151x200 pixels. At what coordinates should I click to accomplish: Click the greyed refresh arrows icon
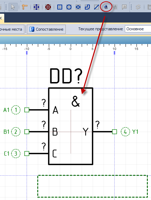138,7
